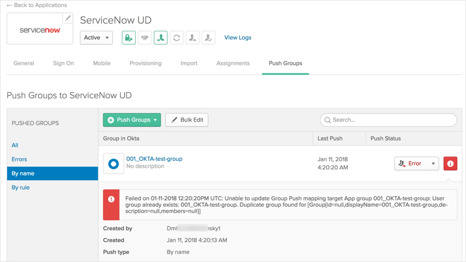The height and width of the screenshot is (262, 466).
Task: Click the 001_OKTA-test-group group circle icon
Action: (113, 163)
